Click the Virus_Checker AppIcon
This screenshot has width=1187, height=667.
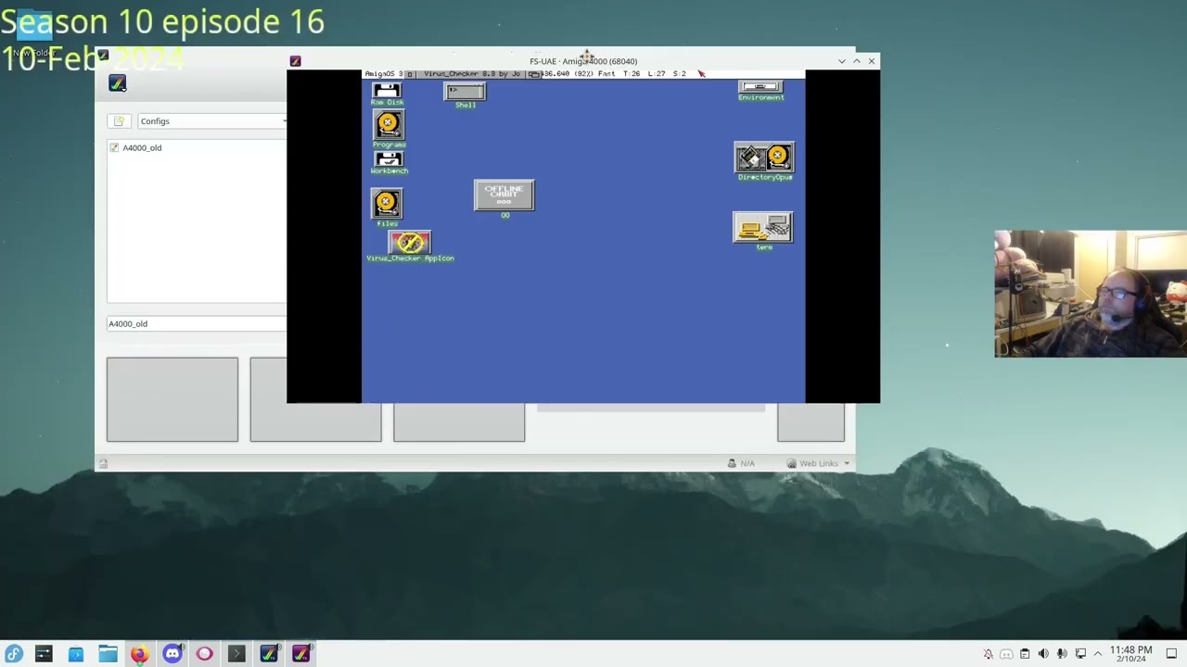tap(410, 246)
